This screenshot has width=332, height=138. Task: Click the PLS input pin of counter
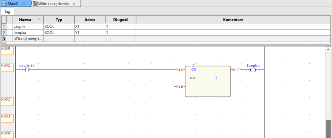[180, 70]
